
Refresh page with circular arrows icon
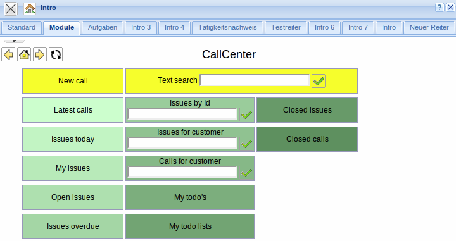56,54
